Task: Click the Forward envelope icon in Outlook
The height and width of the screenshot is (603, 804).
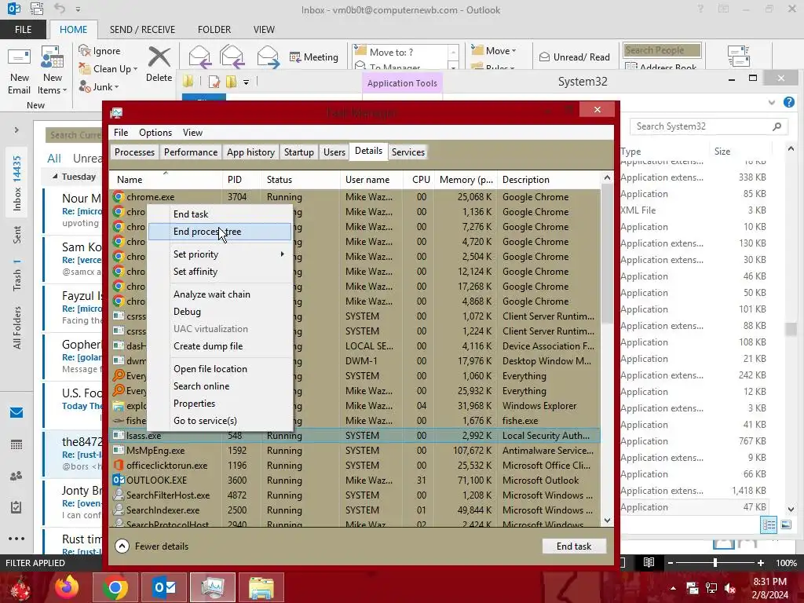Action: (268, 57)
